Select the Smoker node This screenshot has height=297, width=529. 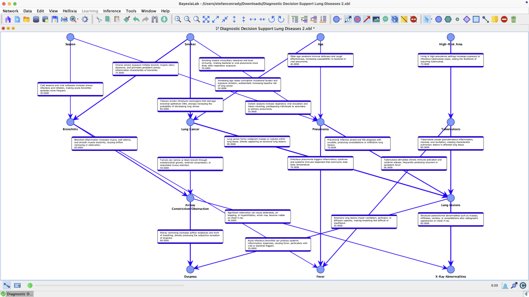point(190,37)
